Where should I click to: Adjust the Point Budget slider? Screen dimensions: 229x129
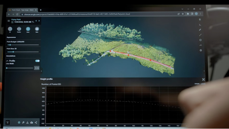pyautogui.click(x=23, y=45)
